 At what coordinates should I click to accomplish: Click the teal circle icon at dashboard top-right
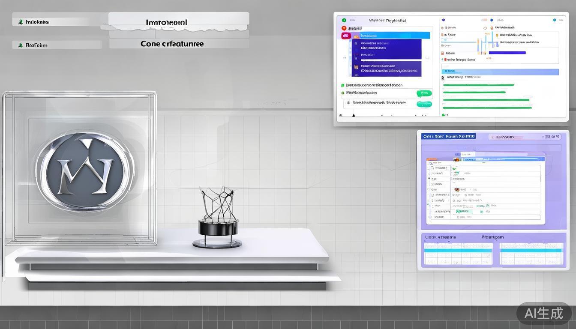[x=555, y=20]
